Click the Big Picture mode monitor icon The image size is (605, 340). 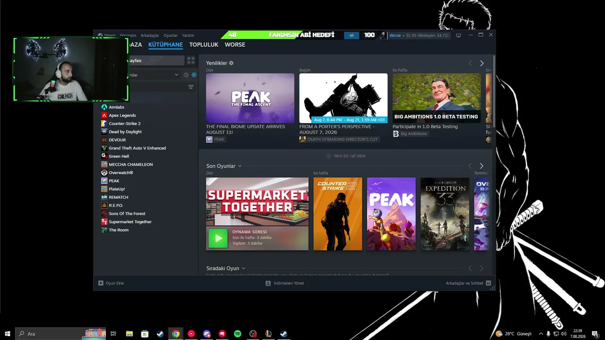click(x=458, y=35)
